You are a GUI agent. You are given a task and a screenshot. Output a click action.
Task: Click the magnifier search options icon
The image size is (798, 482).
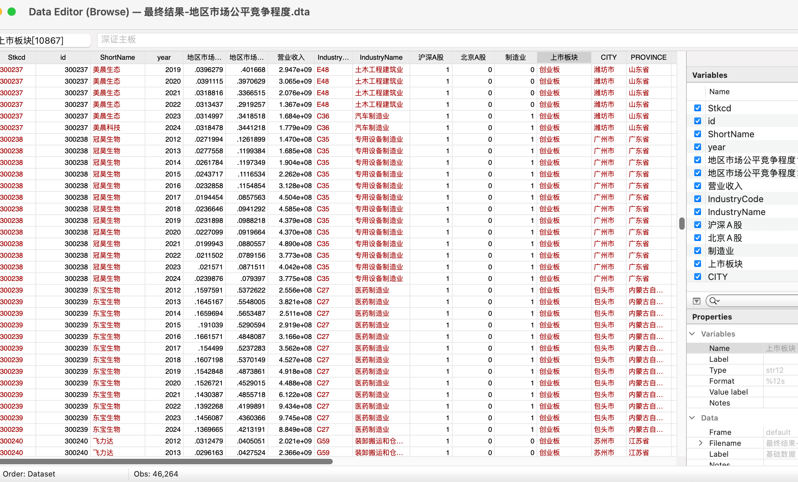point(714,301)
